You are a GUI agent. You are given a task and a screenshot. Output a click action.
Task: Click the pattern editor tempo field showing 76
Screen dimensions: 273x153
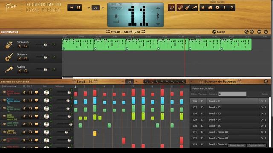[x=129, y=82]
